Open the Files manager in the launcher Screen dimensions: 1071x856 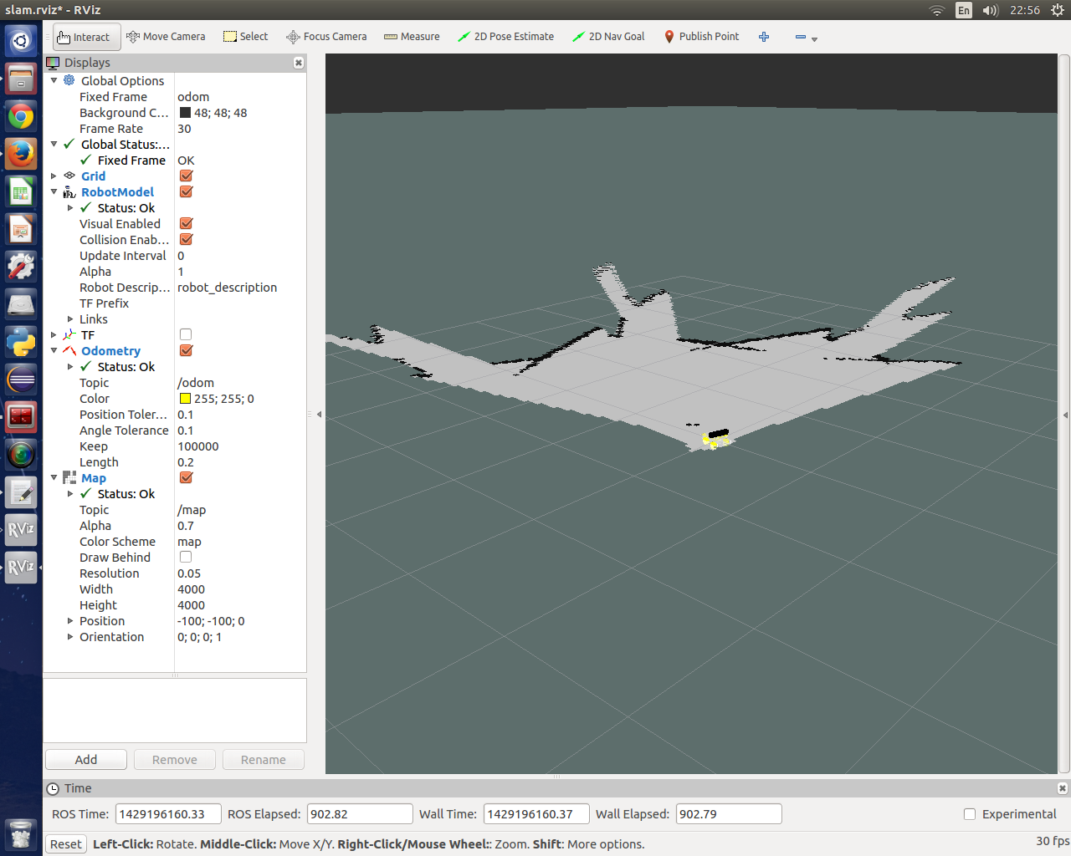[21, 79]
